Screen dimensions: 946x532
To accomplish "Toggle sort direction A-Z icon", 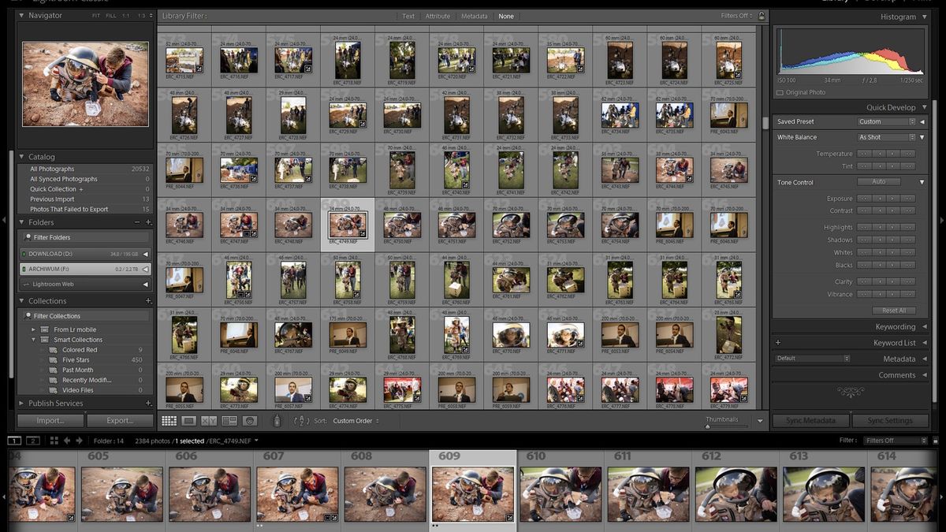I will tap(301, 421).
